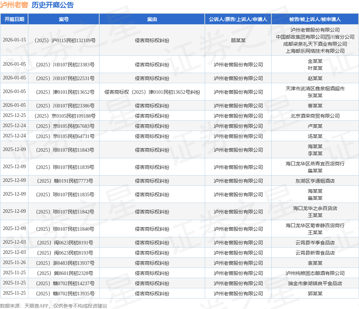This screenshot has width=359, height=309.
Task: Click defendant 成都柒泉礼天下酒业有限公司
Action: pos(315,44)
